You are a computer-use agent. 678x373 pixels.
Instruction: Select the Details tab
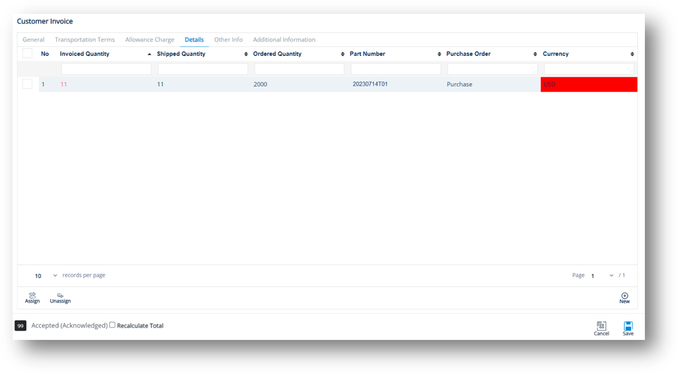coord(194,39)
